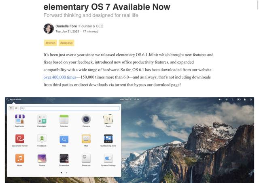Open the sound volume indicator in panel
259x183 pixels.
coord(220,99)
